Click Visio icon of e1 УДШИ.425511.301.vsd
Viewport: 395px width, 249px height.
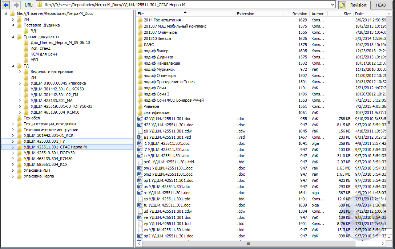[140, 137]
